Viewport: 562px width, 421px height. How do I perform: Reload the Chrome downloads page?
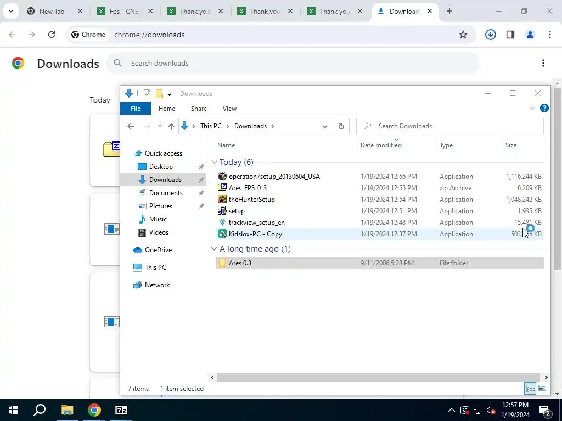coord(52,35)
